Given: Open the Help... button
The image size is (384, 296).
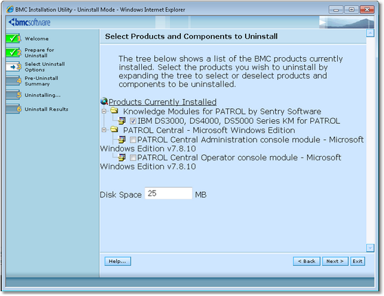Looking at the screenshot, I should (x=118, y=261).
